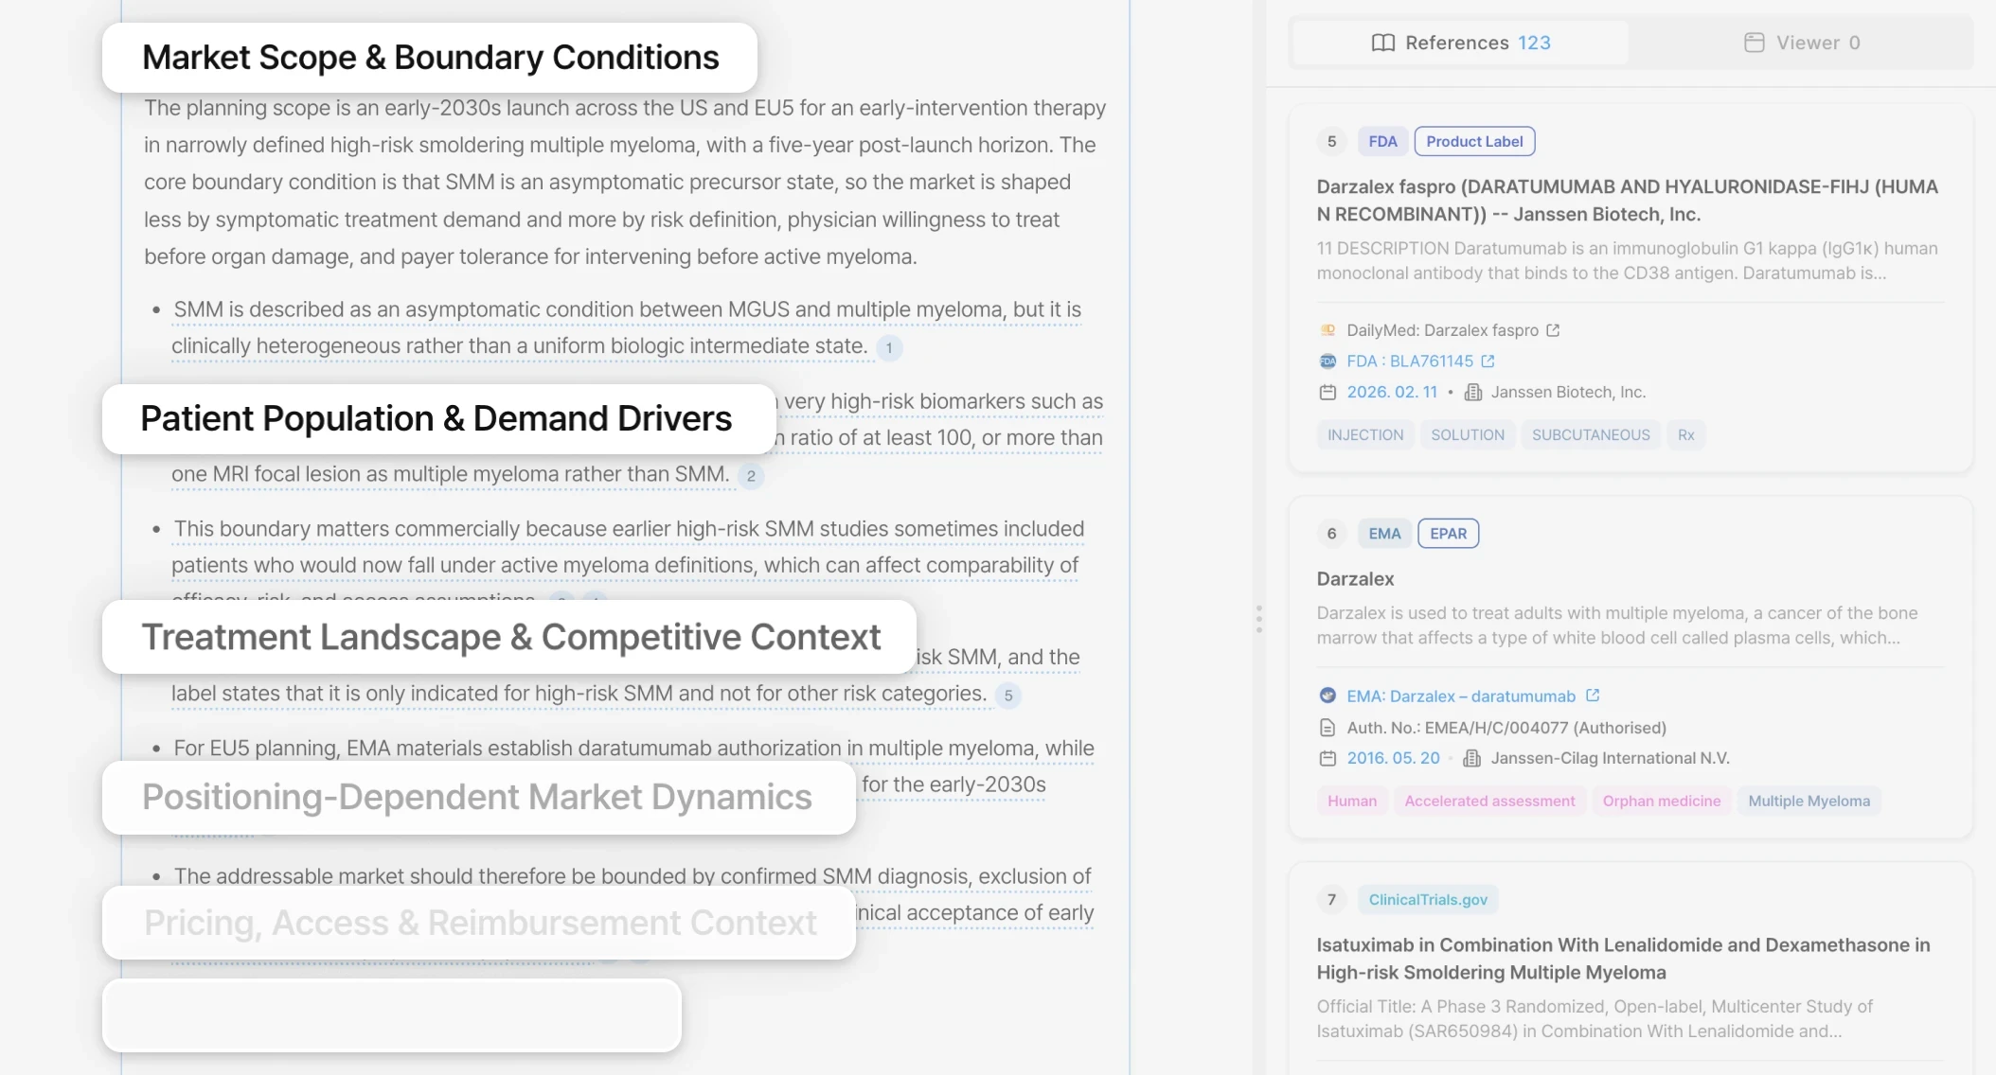
Task: Click the SUBCUTANEOUS tag
Action: tap(1591, 435)
